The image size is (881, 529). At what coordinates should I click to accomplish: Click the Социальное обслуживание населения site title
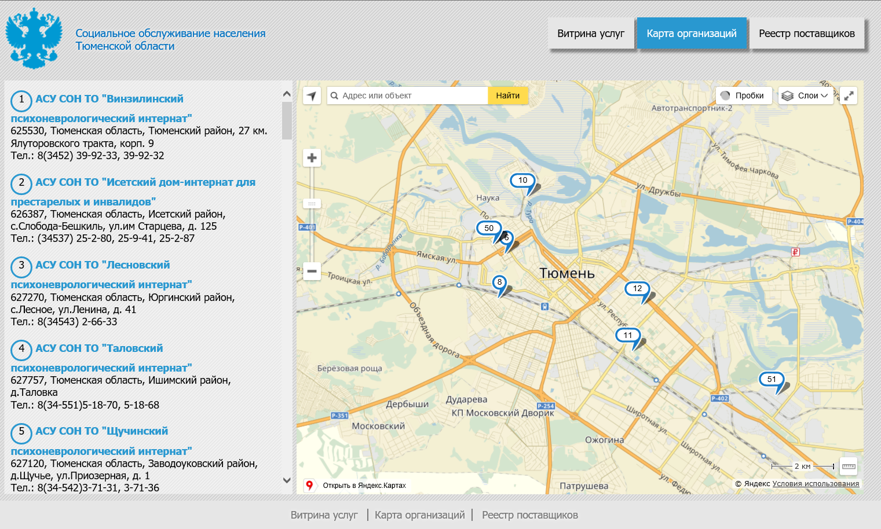[x=170, y=40]
